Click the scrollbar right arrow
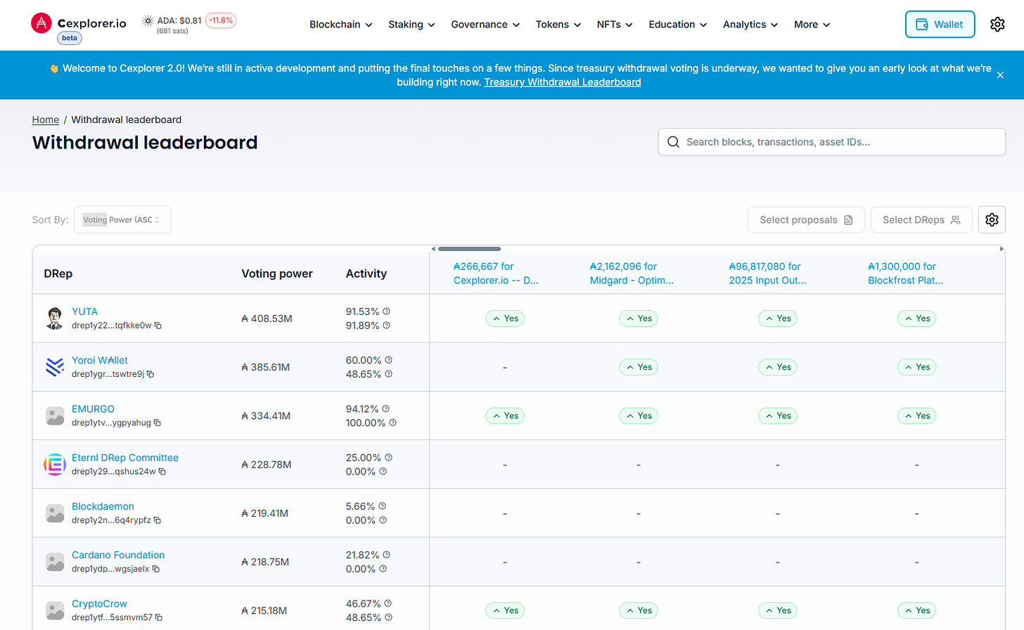Viewport: 1024px width, 630px height. pyautogui.click(x=1001, y=249)
